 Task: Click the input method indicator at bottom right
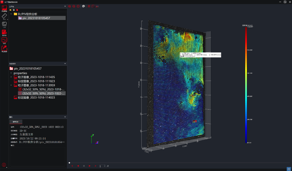click(x=288, y=168)
